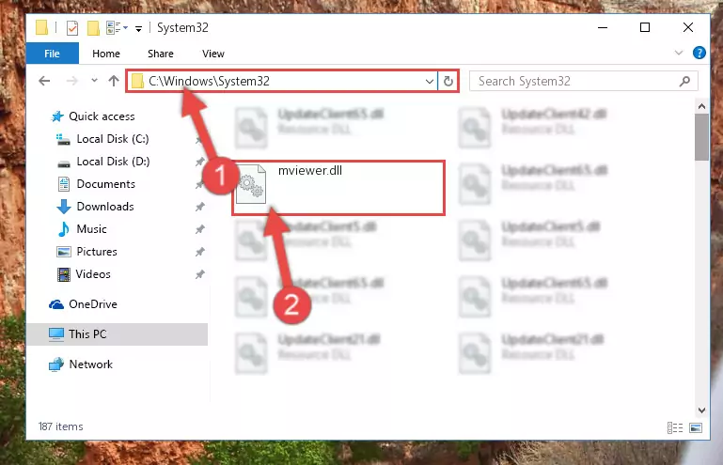Image resolution: width=723 pixels, height=465 pixels.
Task: Click the 187 items status text
Action: [60, 426]
